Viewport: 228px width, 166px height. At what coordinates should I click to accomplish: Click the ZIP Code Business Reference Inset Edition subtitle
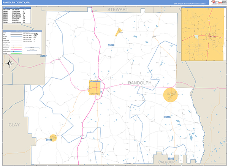[x=190, y=4]
